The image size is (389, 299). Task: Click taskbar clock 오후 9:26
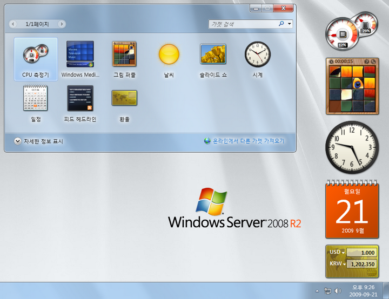(x=363, y=291)
